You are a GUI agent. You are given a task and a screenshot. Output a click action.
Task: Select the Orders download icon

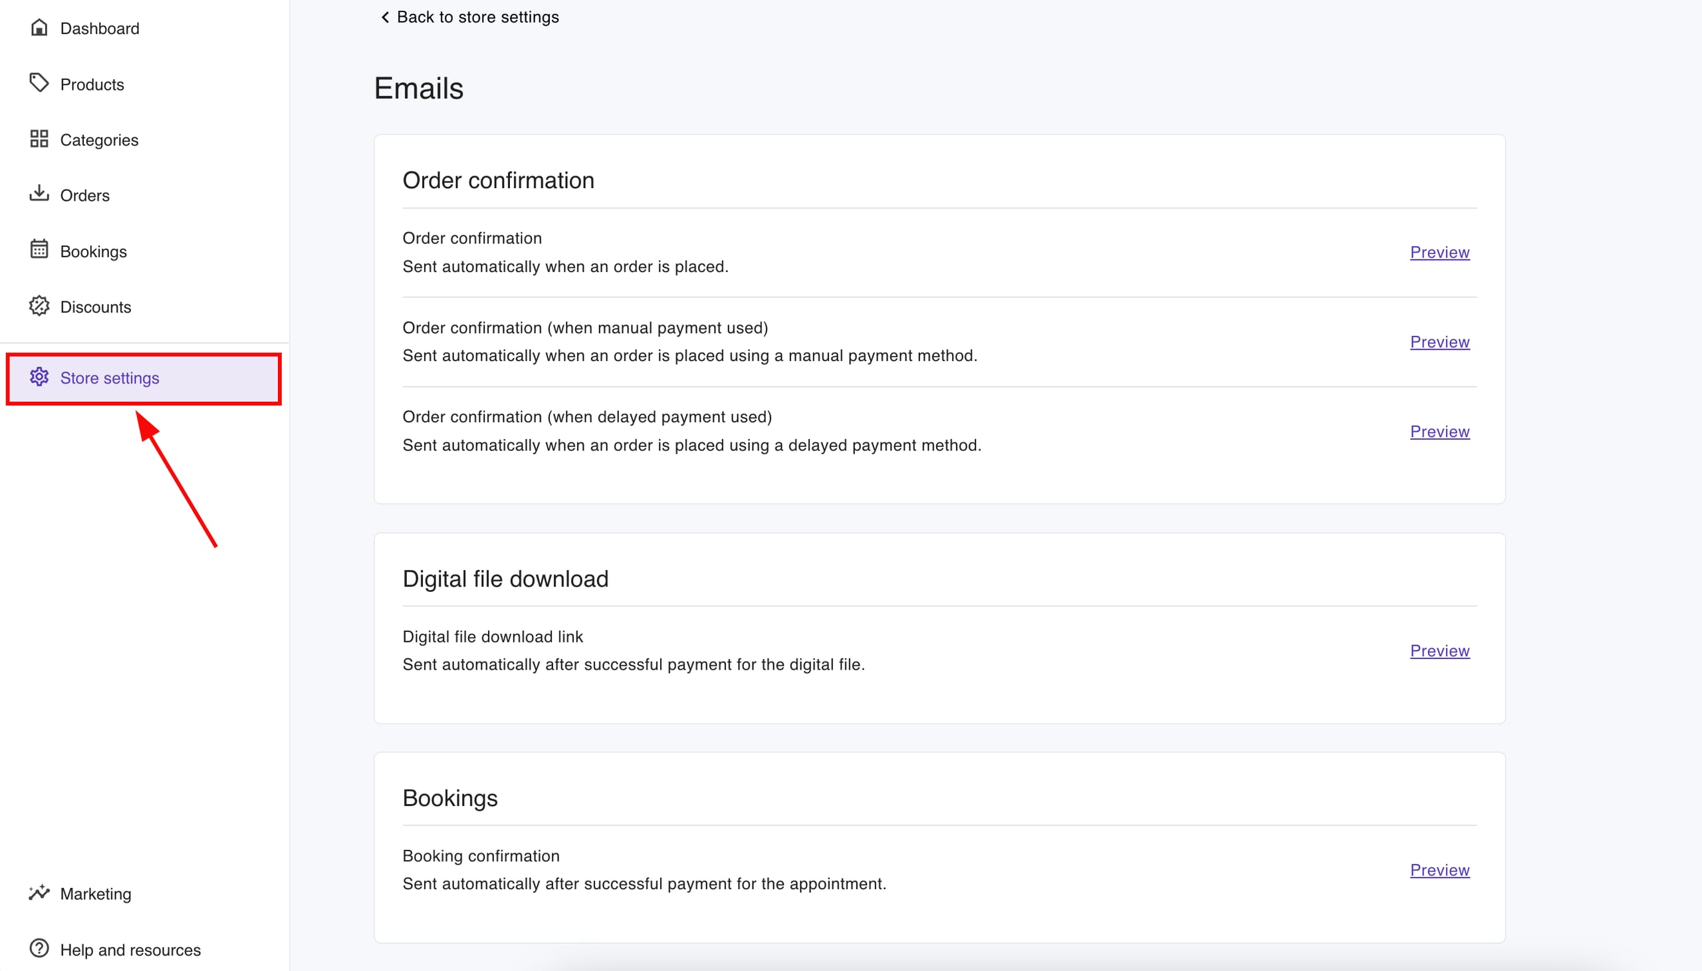pyautogui.click(x=39, y=194)
